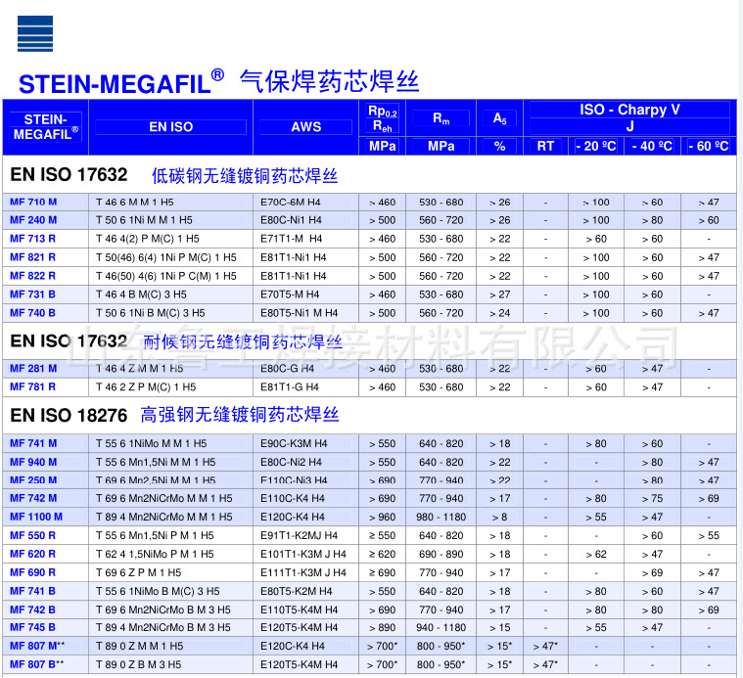The height and width of the screenshot is (678, 743).
Task: Select the EN ISO column header
Action: pyautogui.click(x=171, y=127)
